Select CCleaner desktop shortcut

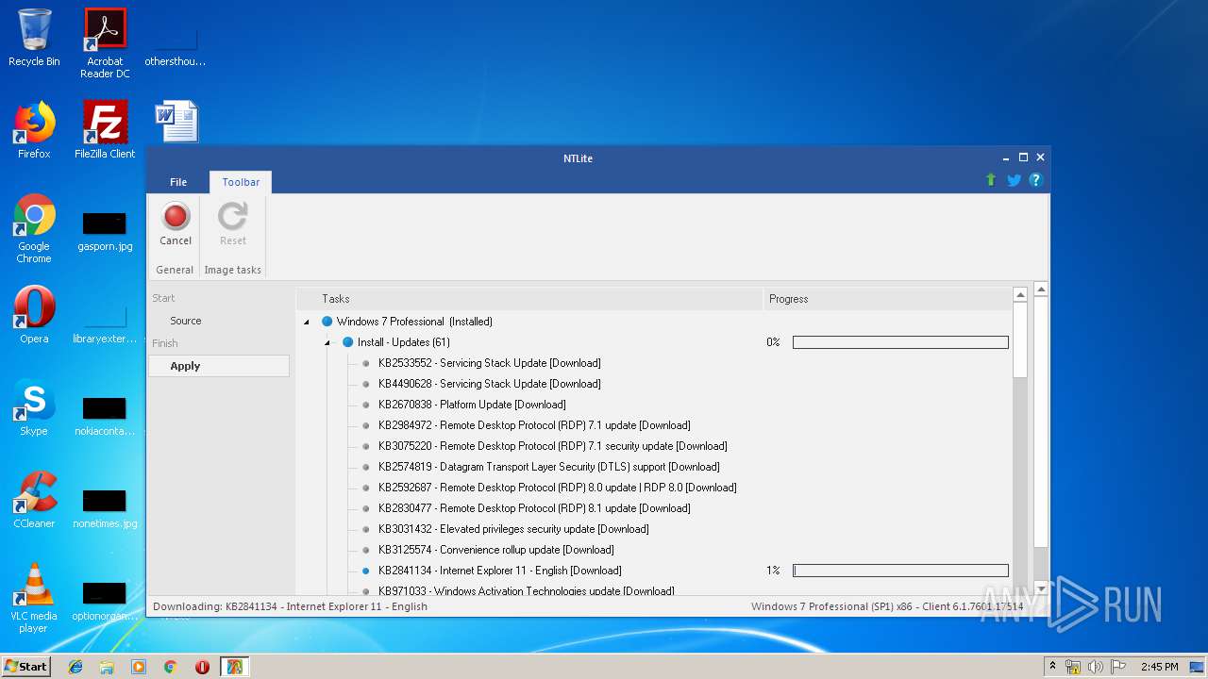click(x=34, y=500)
